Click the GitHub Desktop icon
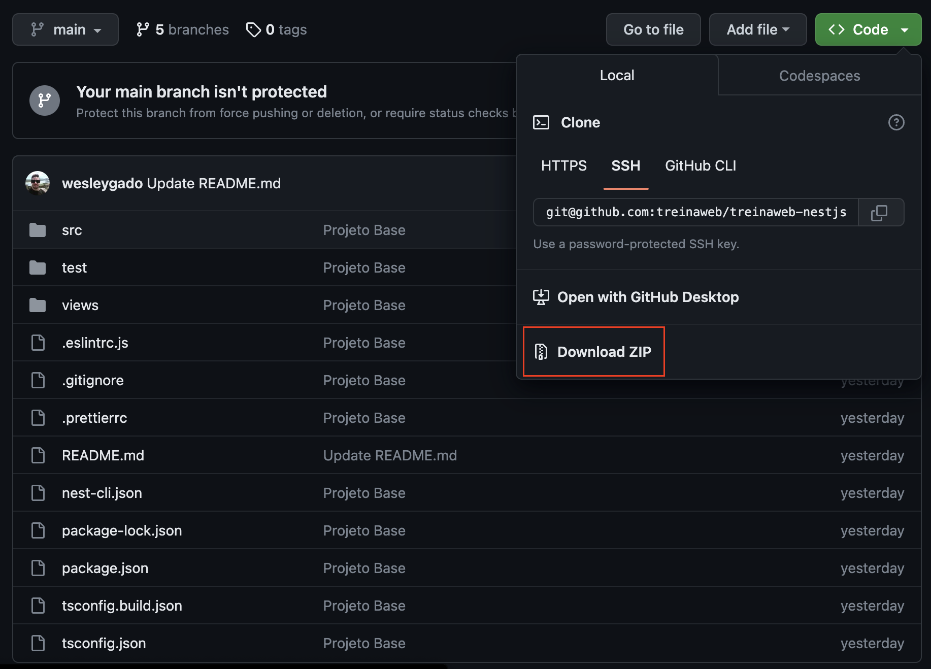This screenshot has height=669, width=931. (x=541, y=297)
